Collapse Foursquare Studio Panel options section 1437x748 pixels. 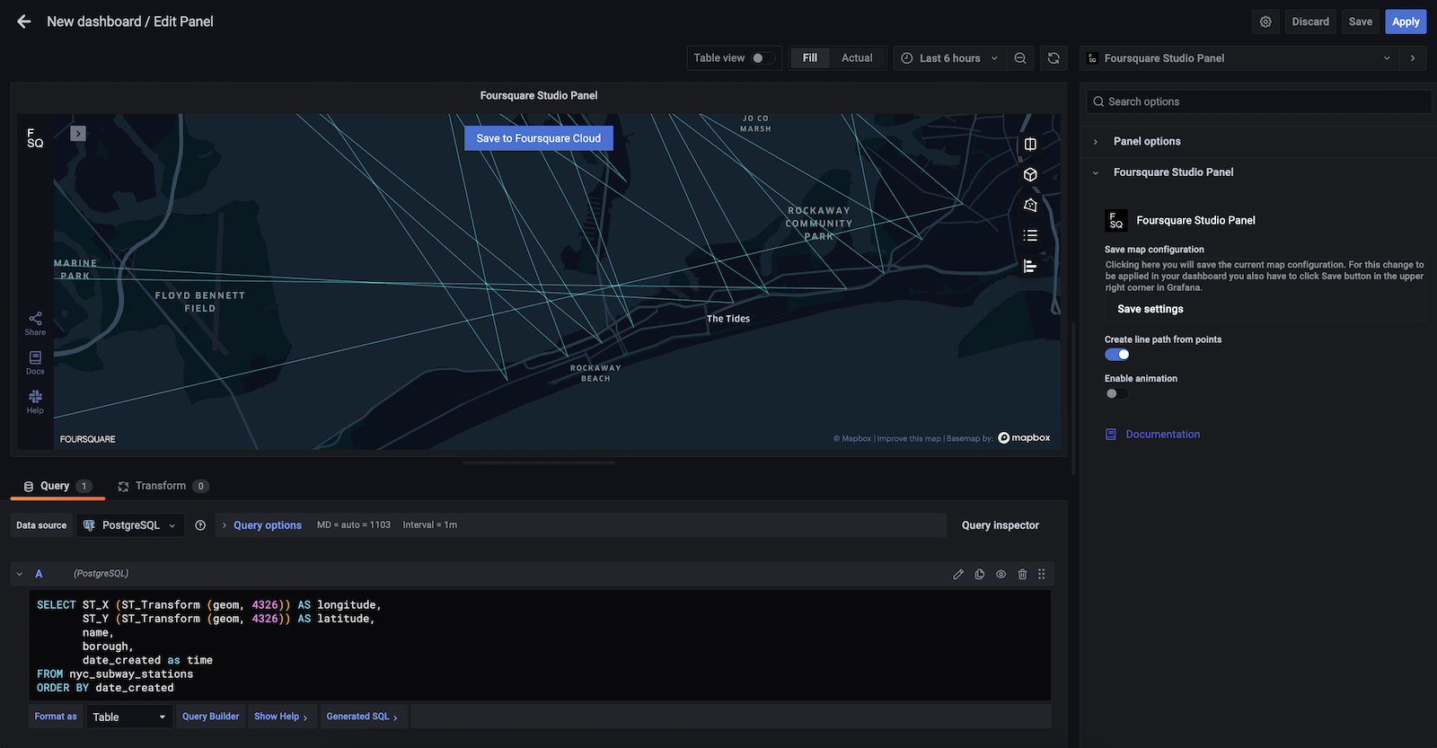1173,172
